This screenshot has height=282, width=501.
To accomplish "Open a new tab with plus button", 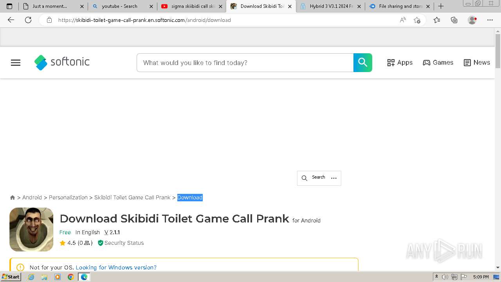I will click(x=441, y=6).
